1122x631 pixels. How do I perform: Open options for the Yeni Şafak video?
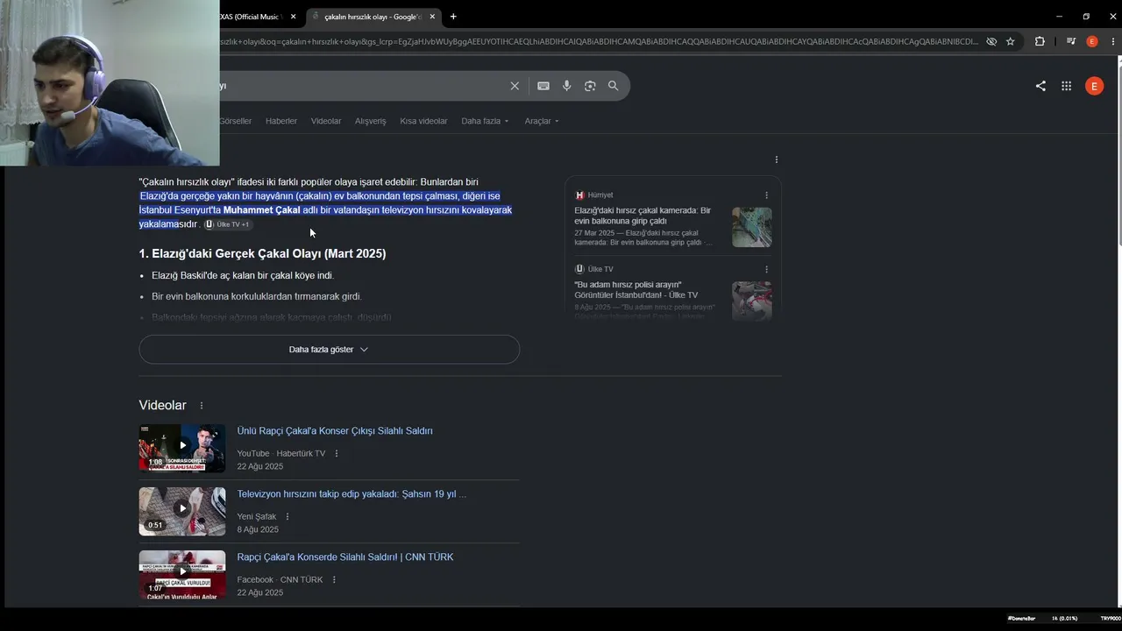click(x=288, y=517)
